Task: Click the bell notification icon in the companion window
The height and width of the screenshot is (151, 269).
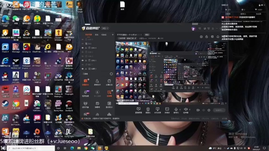Action: pyautogui.click(x=218, y=37)
